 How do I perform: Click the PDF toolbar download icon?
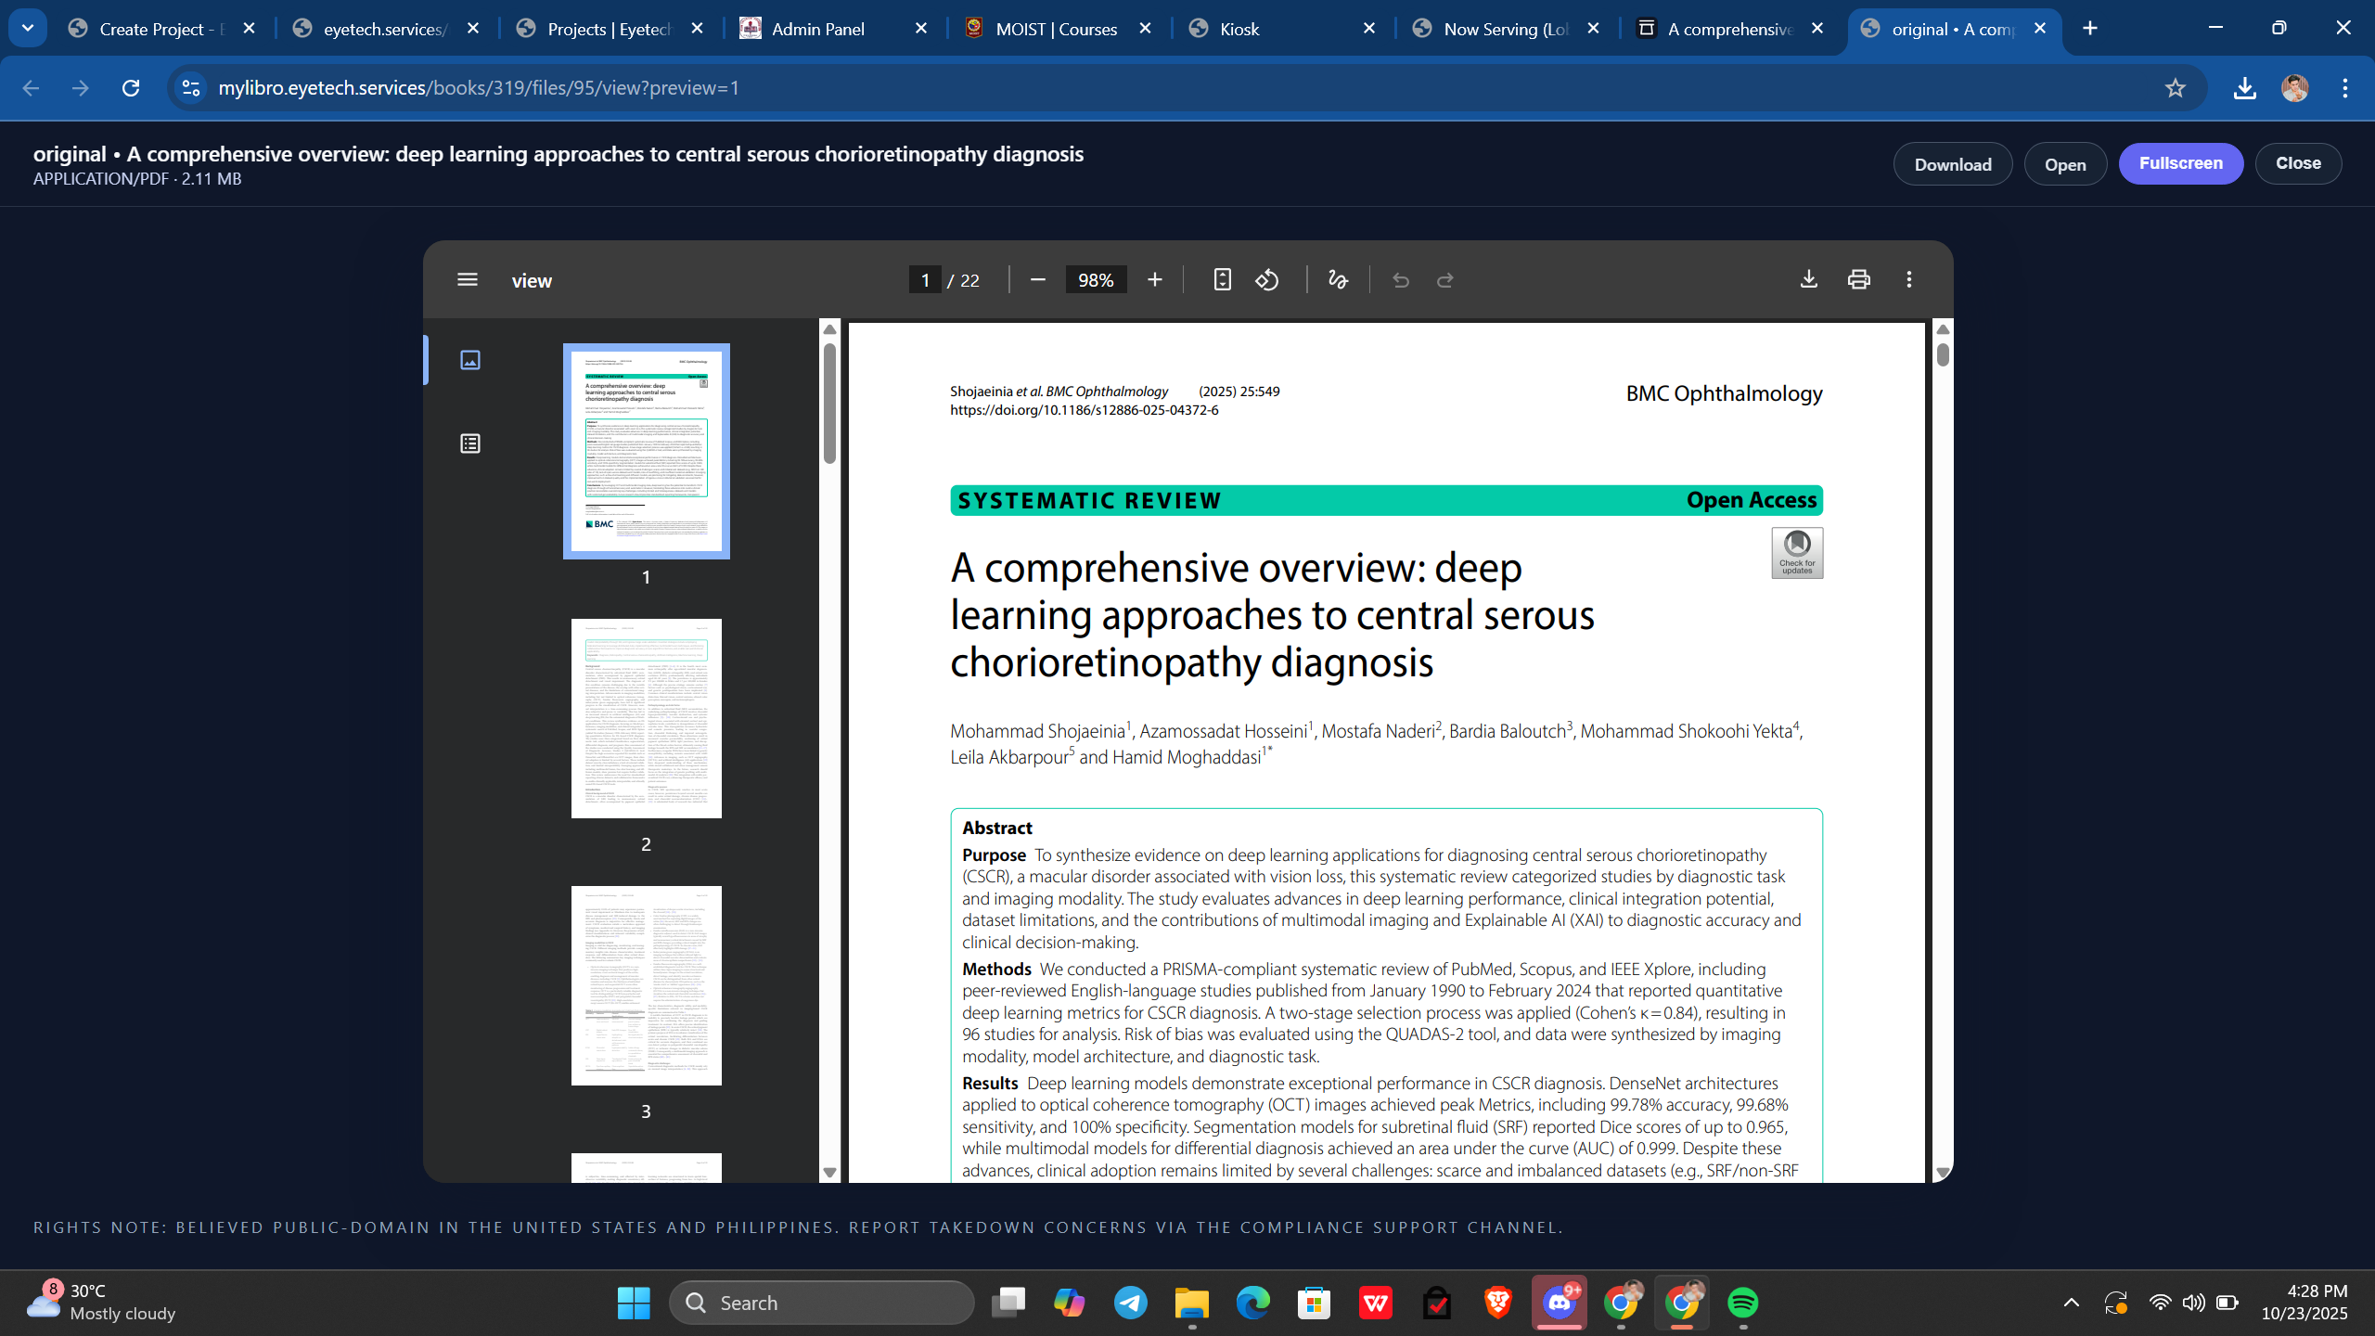1808,279
